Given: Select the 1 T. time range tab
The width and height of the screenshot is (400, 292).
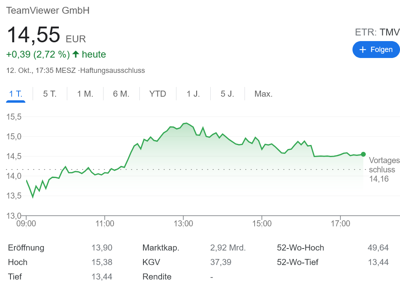Looking at the screenshot, I should 16,94.
